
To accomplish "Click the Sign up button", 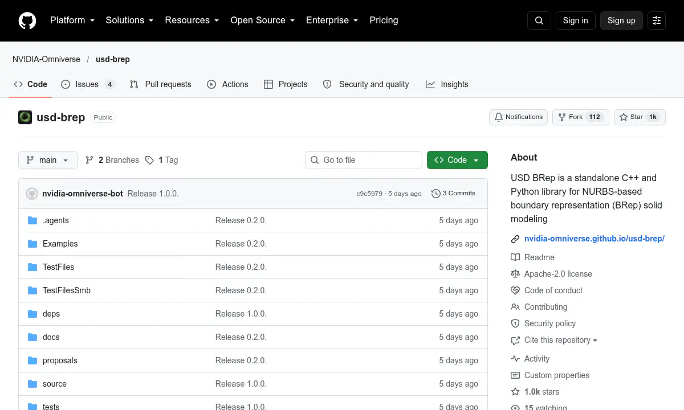I will (621, 20).
